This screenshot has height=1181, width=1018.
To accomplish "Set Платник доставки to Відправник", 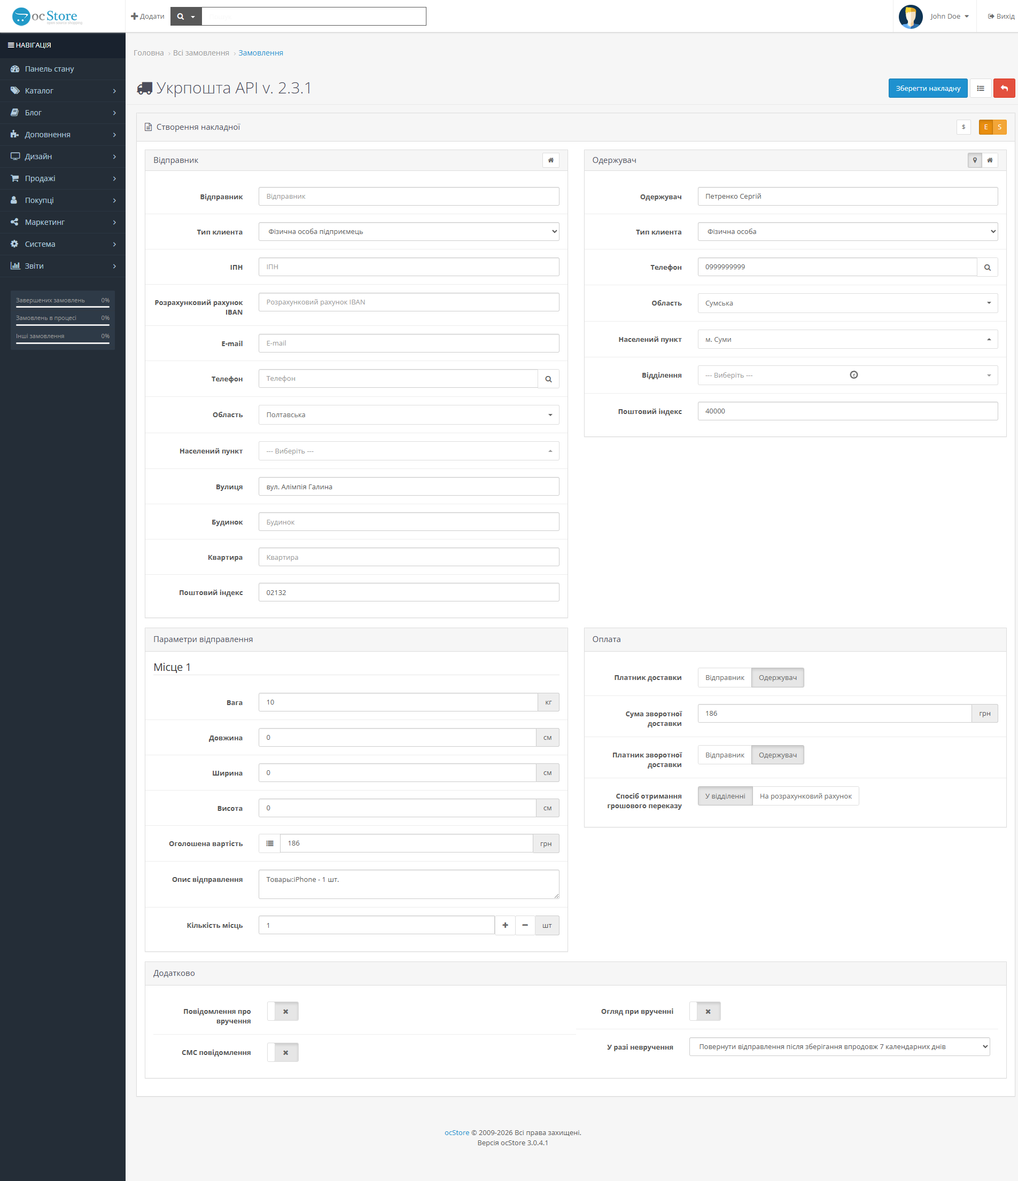I will (725, 678).
